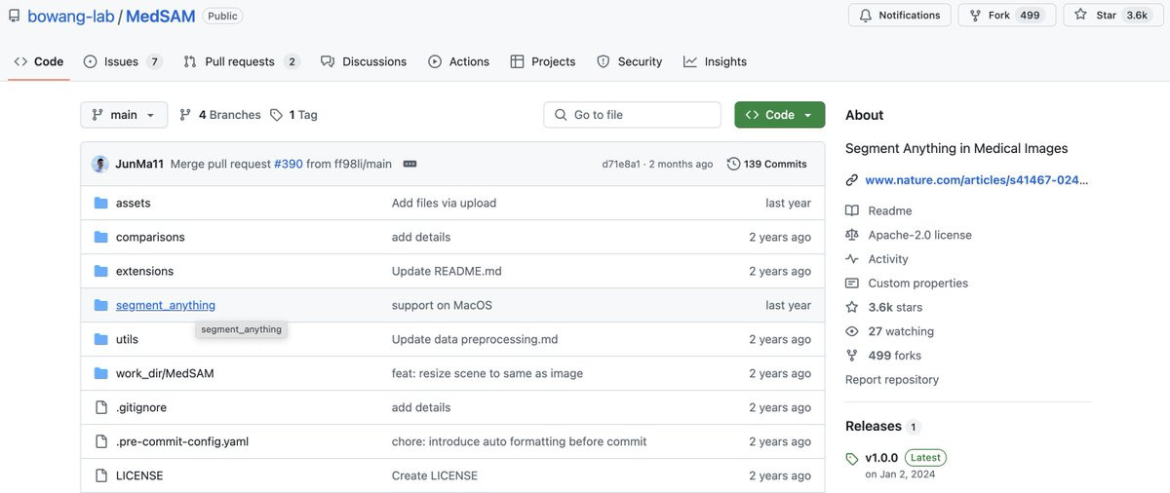1170x493 pixels.
Task: Expand the commit message ellipsis button
Action: click(x=410, y=164)
